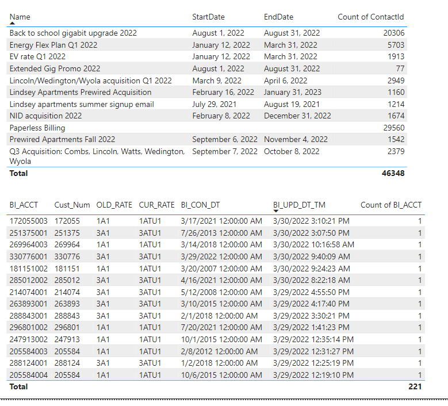Select account 288124001
The width and height of the screenshot is (448, 406).
28,363
